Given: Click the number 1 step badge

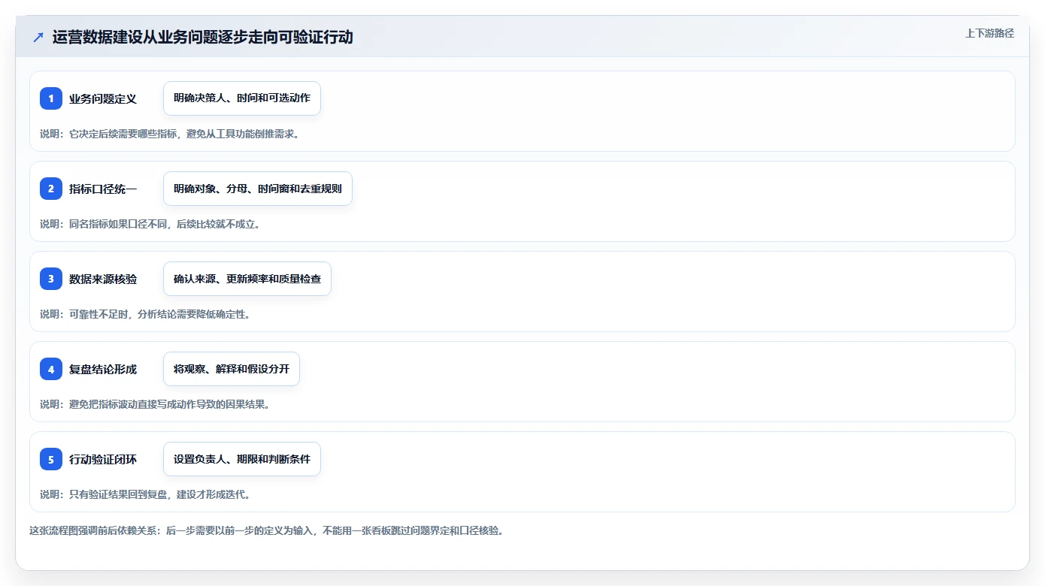Looking at the screenshot, I should click(51, 98).
